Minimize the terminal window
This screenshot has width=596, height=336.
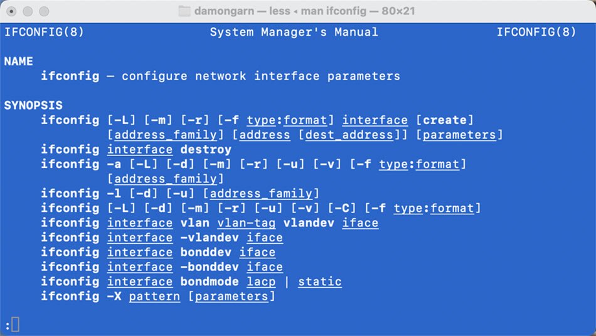[28, 11]
